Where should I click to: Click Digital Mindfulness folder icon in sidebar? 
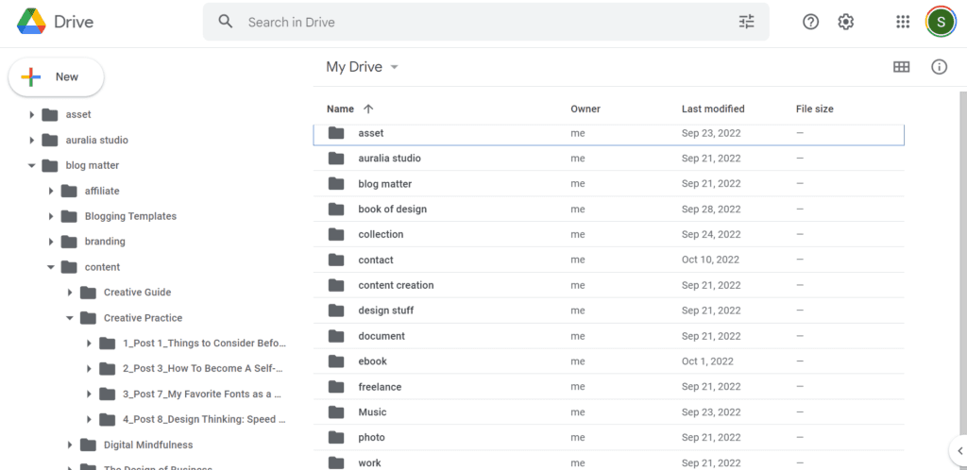[88, 445]
